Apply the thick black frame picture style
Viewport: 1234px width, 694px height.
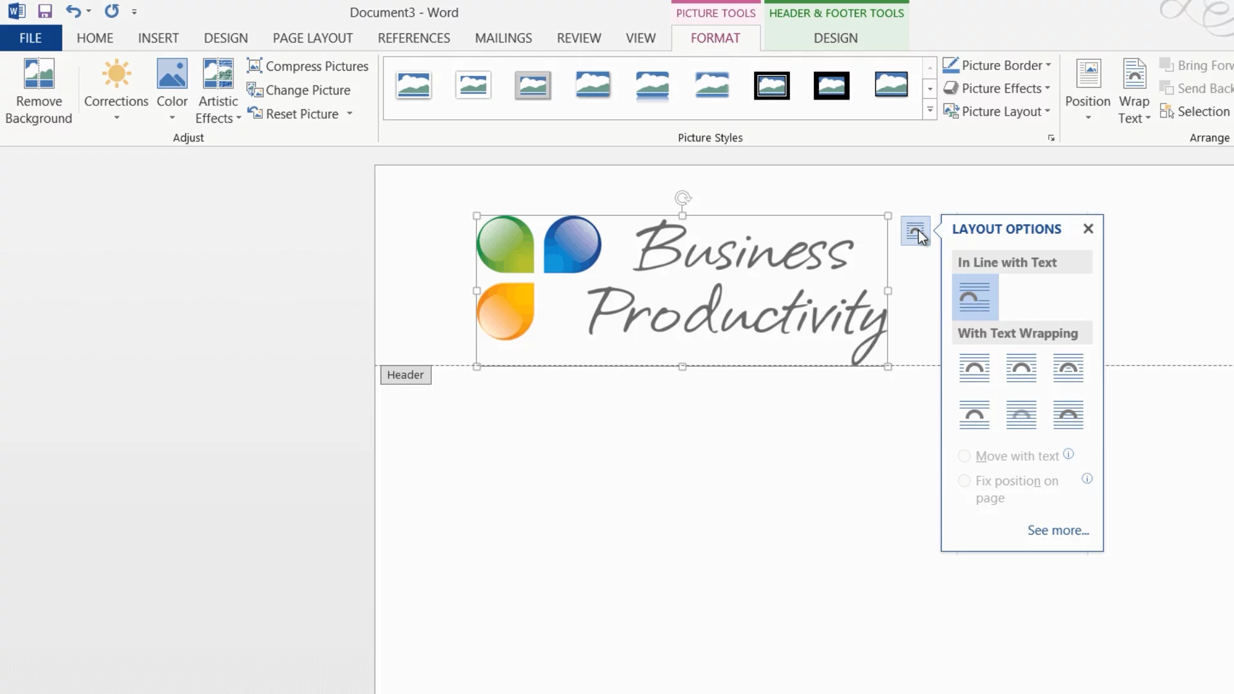click(x=831, y=85)
